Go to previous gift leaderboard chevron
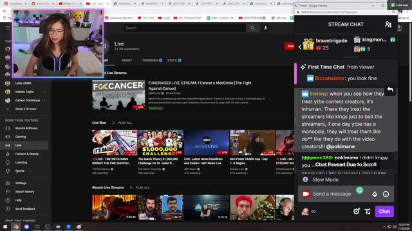The image size is (412, 231). (300, 47)
